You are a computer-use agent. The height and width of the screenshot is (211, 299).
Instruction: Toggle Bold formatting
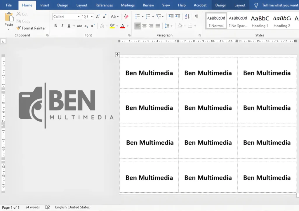tap(55, 26)
